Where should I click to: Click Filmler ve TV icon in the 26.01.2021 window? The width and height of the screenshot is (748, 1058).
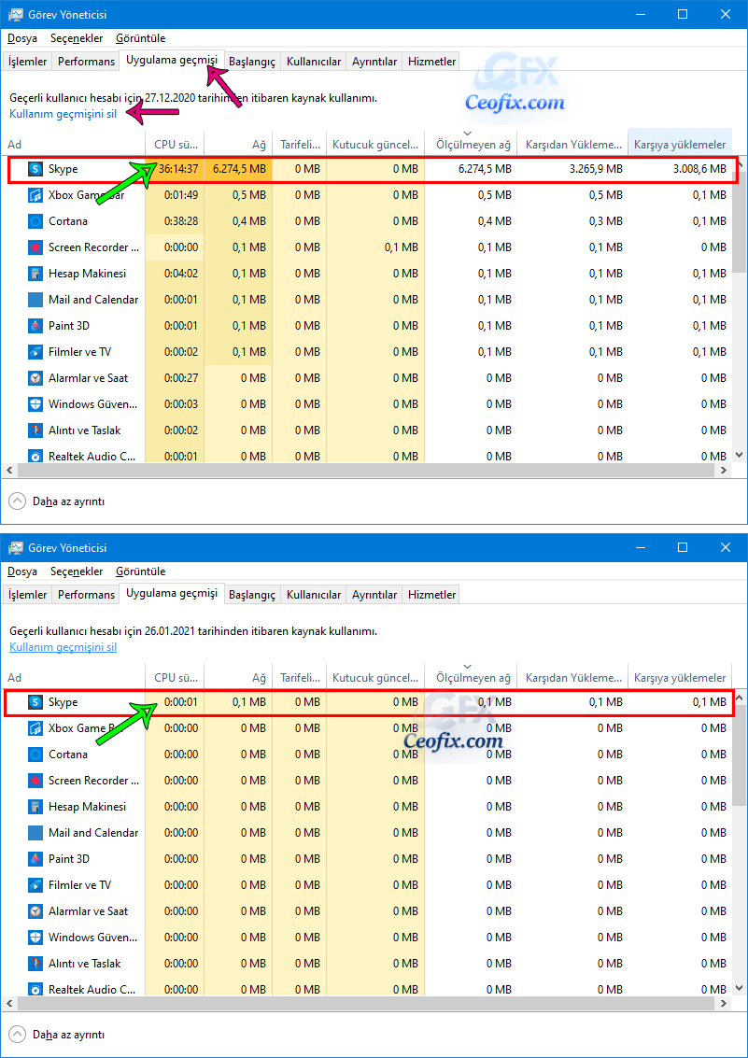point(35,884)
